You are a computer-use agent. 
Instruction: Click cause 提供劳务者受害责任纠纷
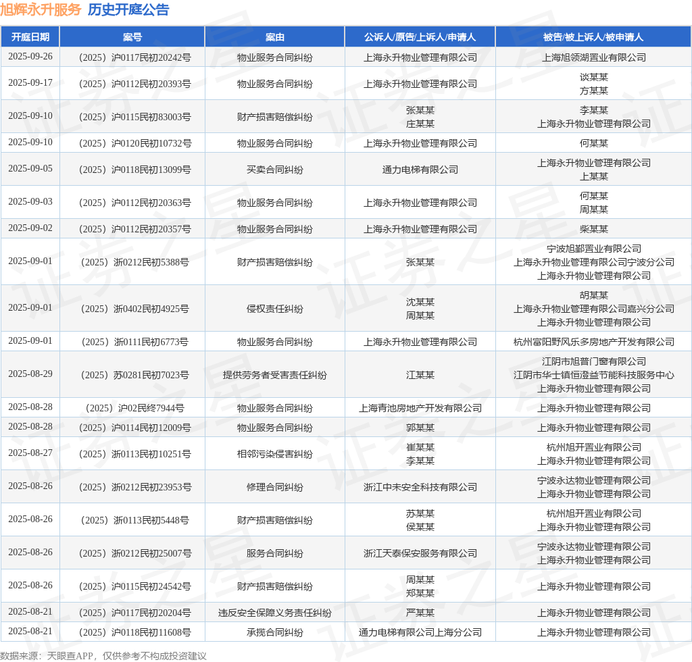(x=274, y=376)
